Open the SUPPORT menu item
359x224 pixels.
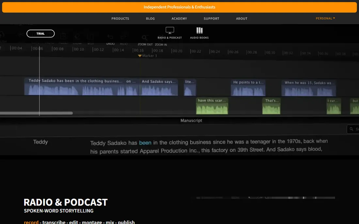(x=211, y=19)
